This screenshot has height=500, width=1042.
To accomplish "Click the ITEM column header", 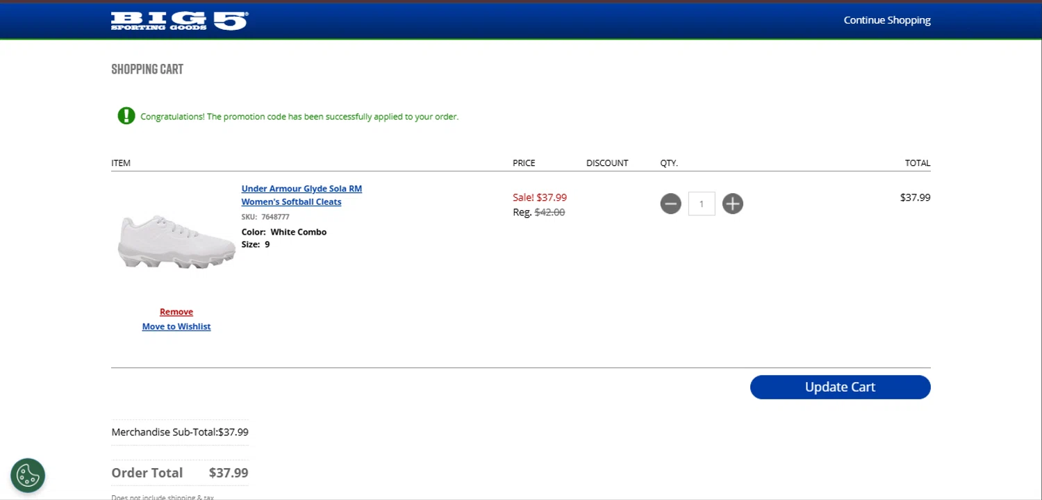I will (121, 163).
